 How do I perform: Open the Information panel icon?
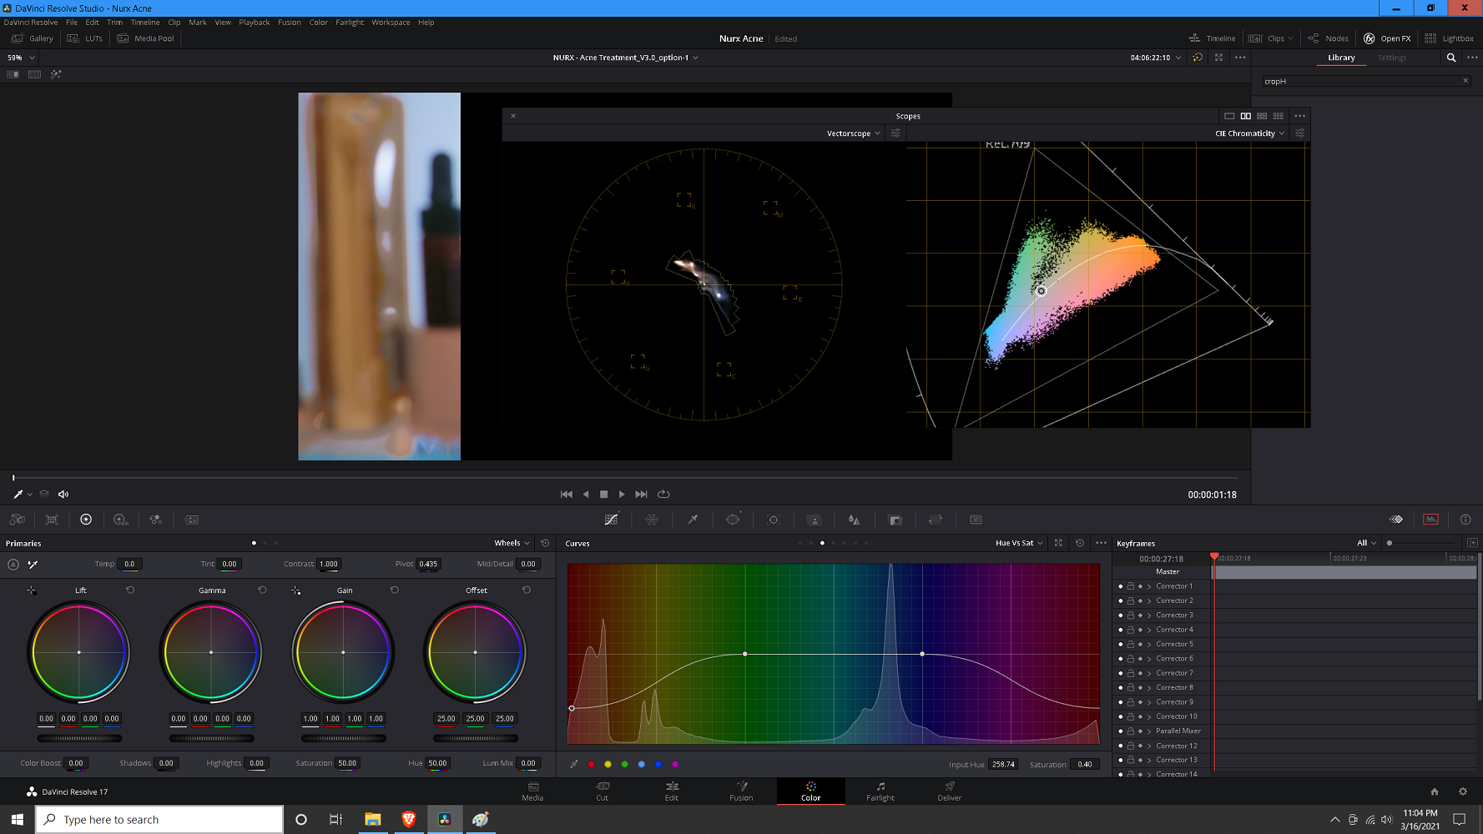click(1465, 520)
